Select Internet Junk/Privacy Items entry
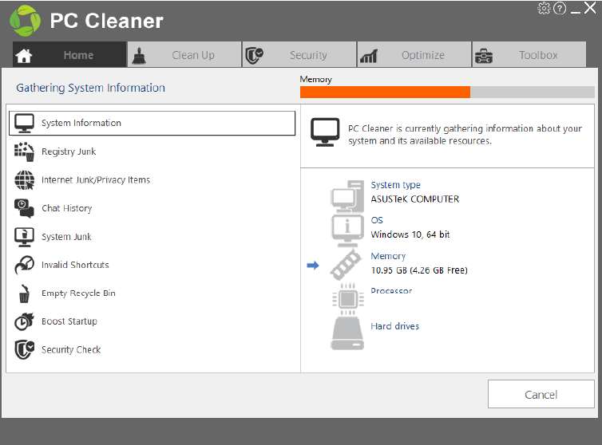 click(152, 180)
